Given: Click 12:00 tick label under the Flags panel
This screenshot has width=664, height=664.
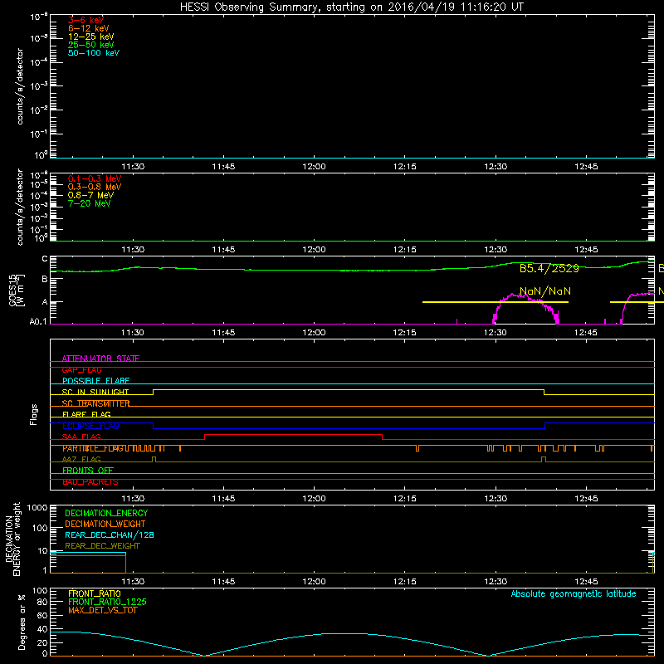Looking at the screenshot, I should tap(315, 499).
